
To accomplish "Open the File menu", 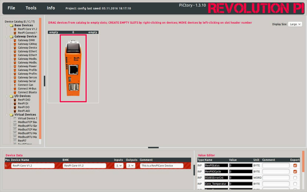I will coord(11,8).
